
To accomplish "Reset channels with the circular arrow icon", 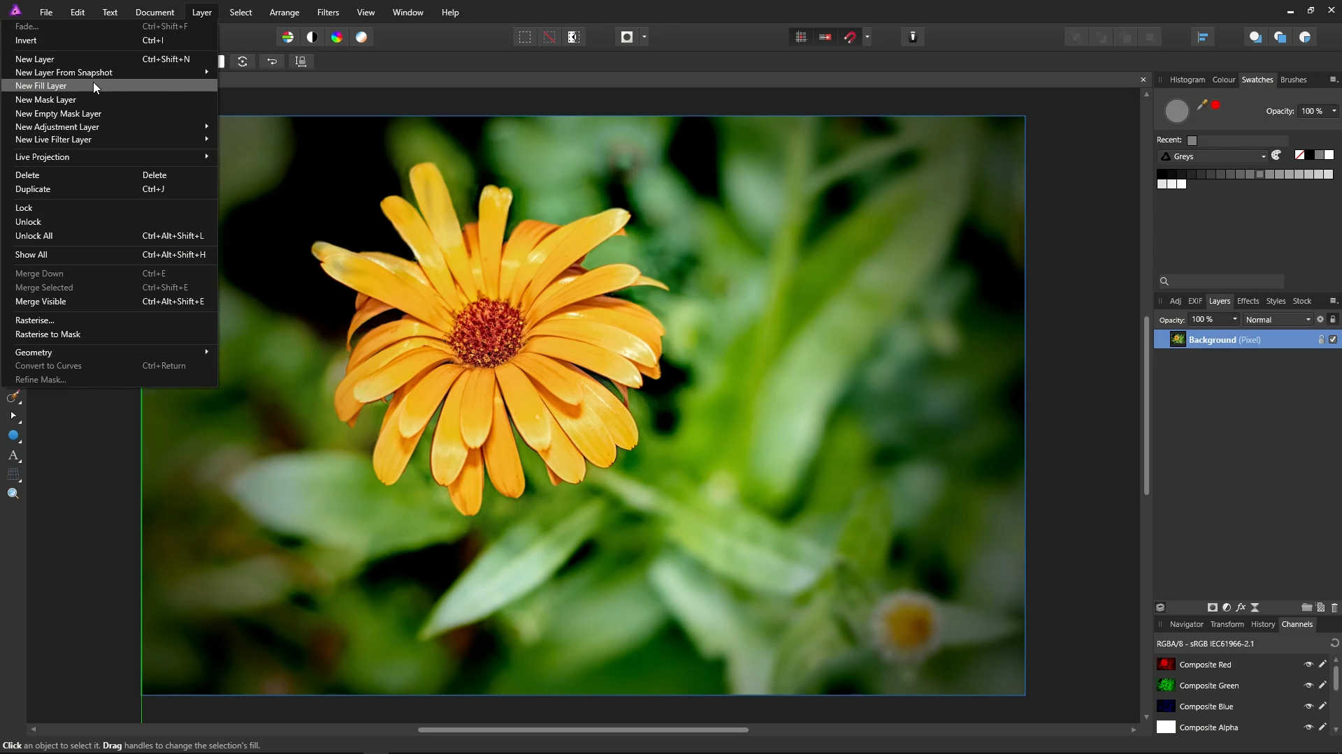I will pyautogui.click(x=1334, y=643).
